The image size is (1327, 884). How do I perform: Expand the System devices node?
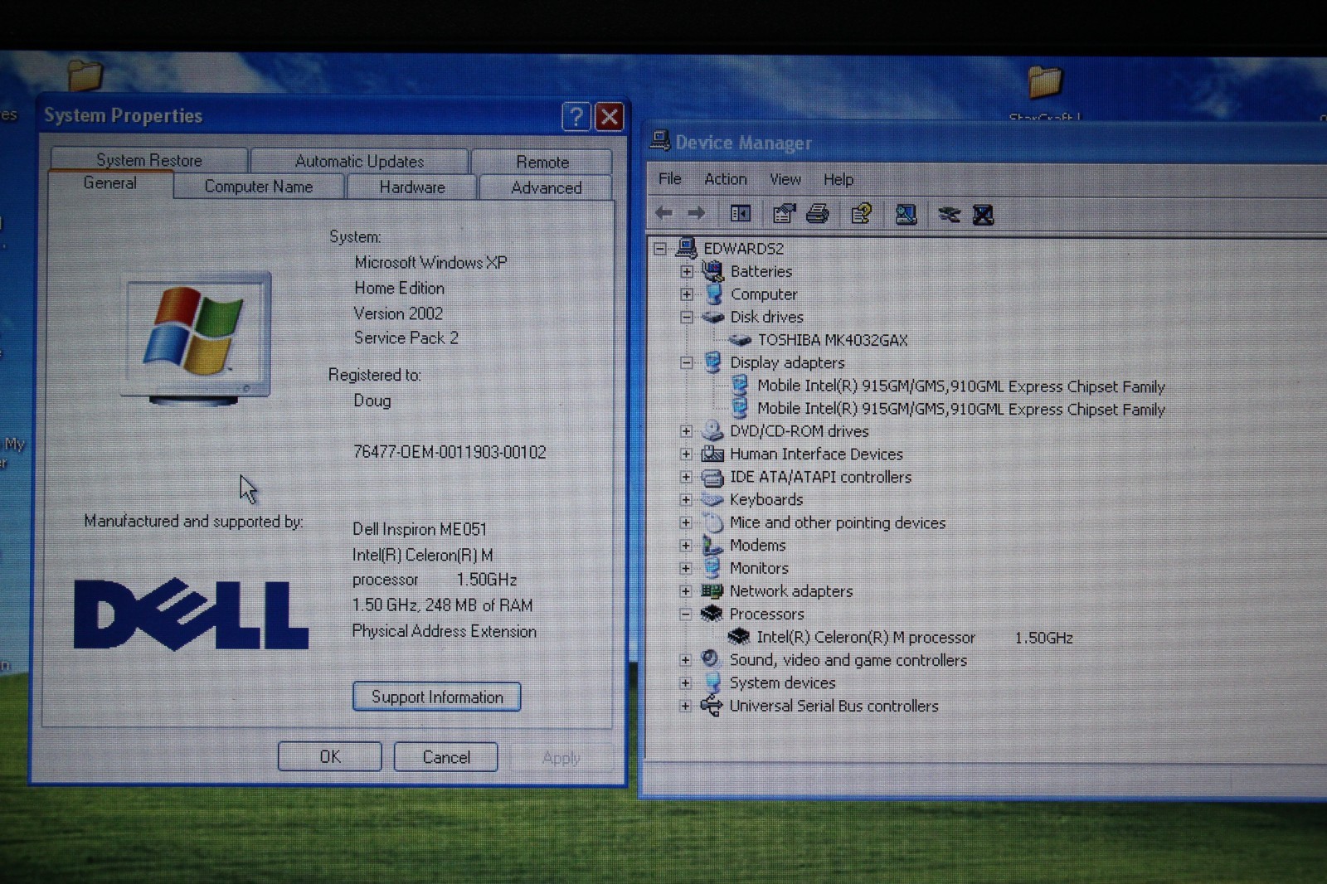[x=685, y=683]
